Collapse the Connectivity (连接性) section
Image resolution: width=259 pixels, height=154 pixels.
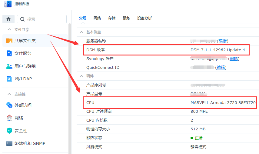[x=9, y=94]
